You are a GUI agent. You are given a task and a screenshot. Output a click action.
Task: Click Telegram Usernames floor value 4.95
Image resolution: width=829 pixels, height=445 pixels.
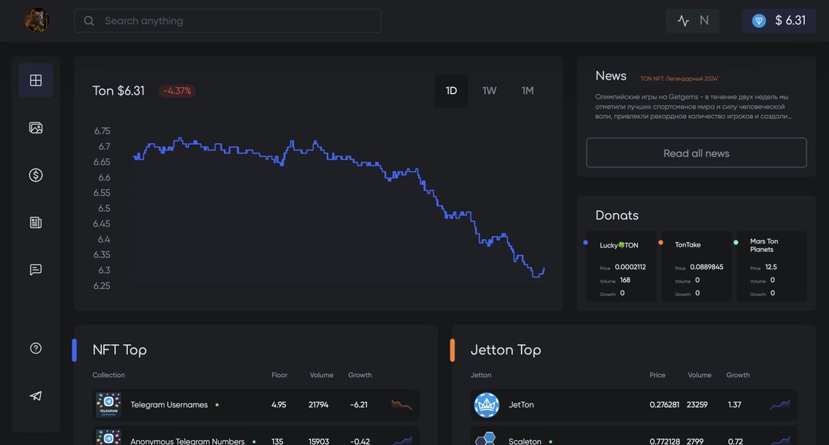pos(279,405)
